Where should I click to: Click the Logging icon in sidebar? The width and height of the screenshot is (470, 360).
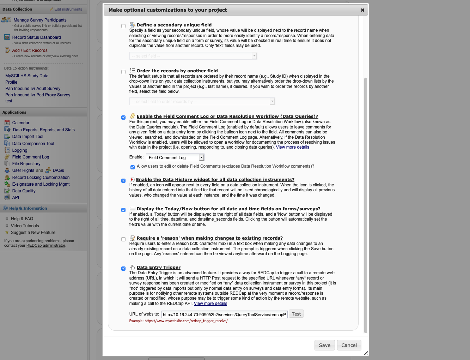coord(7,150)
